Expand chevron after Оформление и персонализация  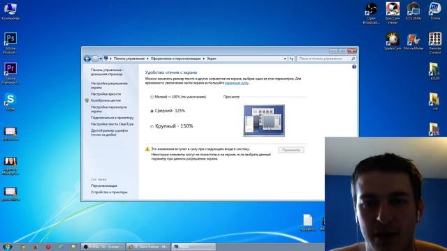pyautogui.click(x=203, y=59)
